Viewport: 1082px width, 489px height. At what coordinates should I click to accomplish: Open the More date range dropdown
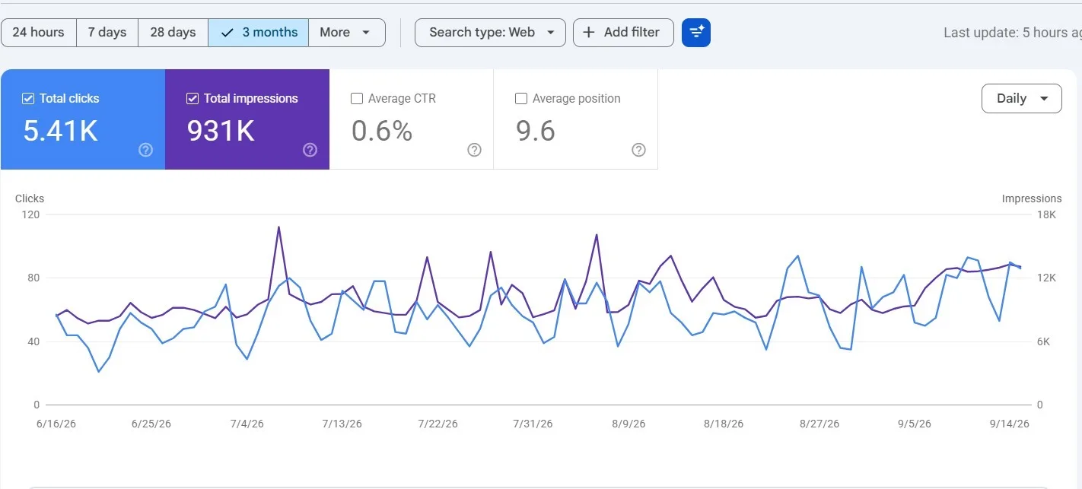coord(346,33)
